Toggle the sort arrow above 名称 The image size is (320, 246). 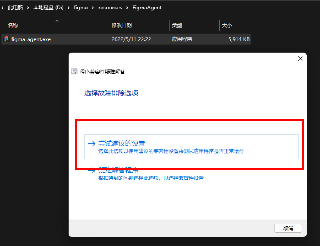57,21
